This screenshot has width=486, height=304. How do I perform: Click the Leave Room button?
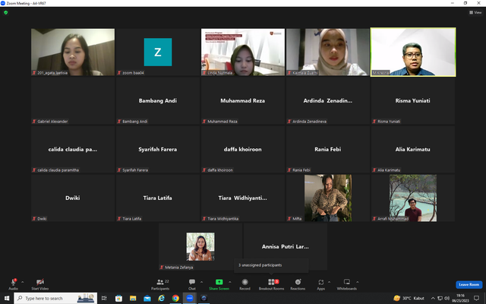469,284
